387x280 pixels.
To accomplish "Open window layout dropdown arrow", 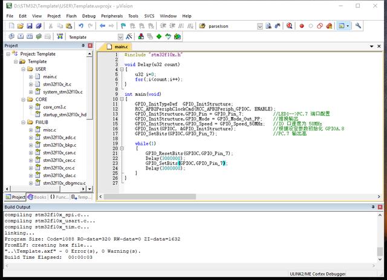I will point(348,25).
